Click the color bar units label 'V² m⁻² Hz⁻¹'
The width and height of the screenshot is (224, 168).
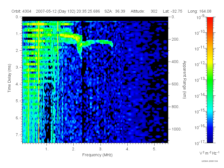209,153
